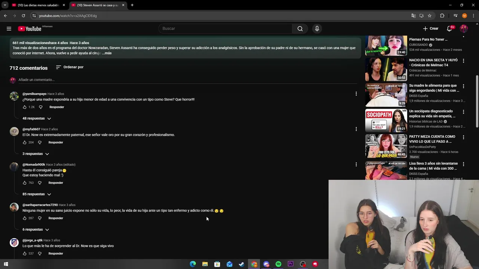Image resolution: width=479 pixels, height=269 pixels.
Task: Click the Crear button
Action: point(430,29)
